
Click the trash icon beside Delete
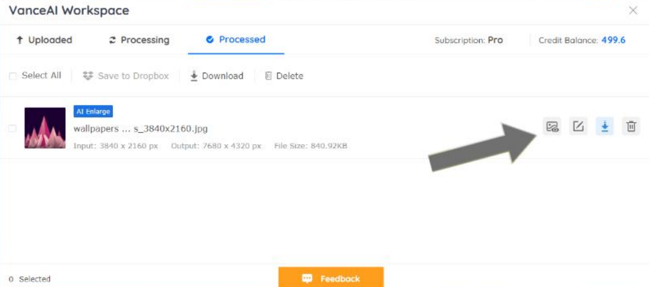268,76
